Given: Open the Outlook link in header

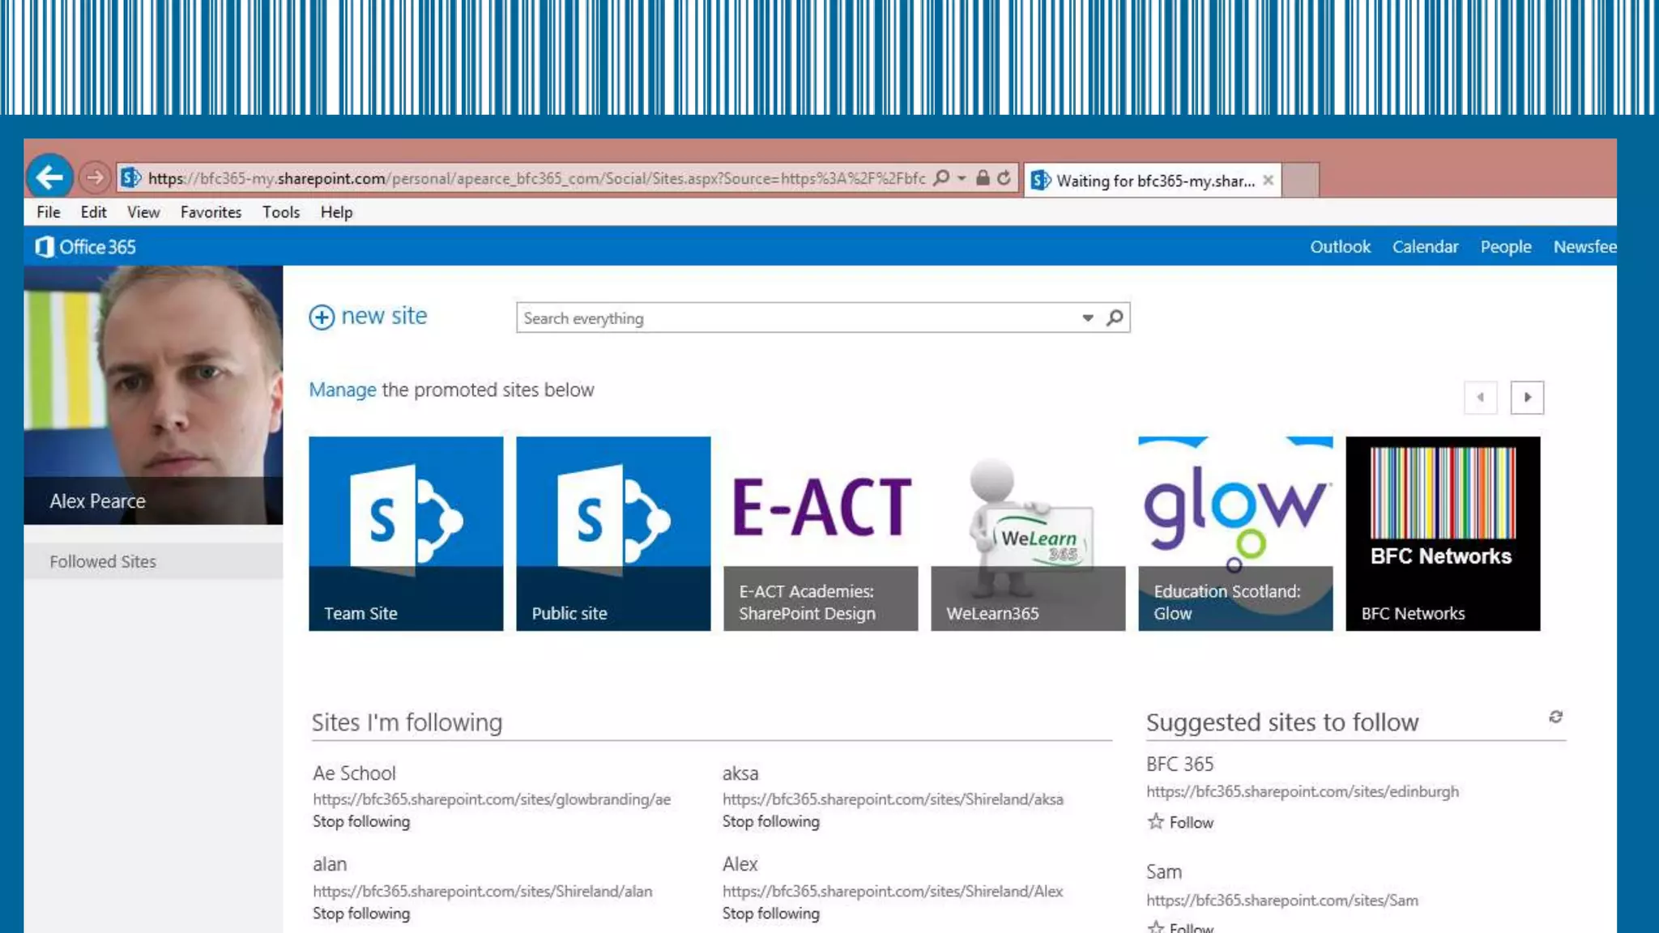Looking at the screenshot, I should [1340, 247].
